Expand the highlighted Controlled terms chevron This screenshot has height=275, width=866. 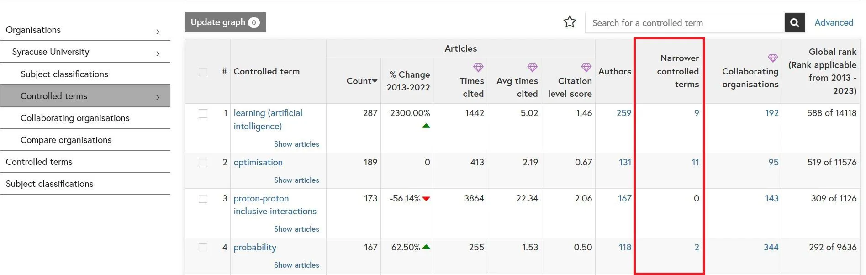(x=158, y=97)
